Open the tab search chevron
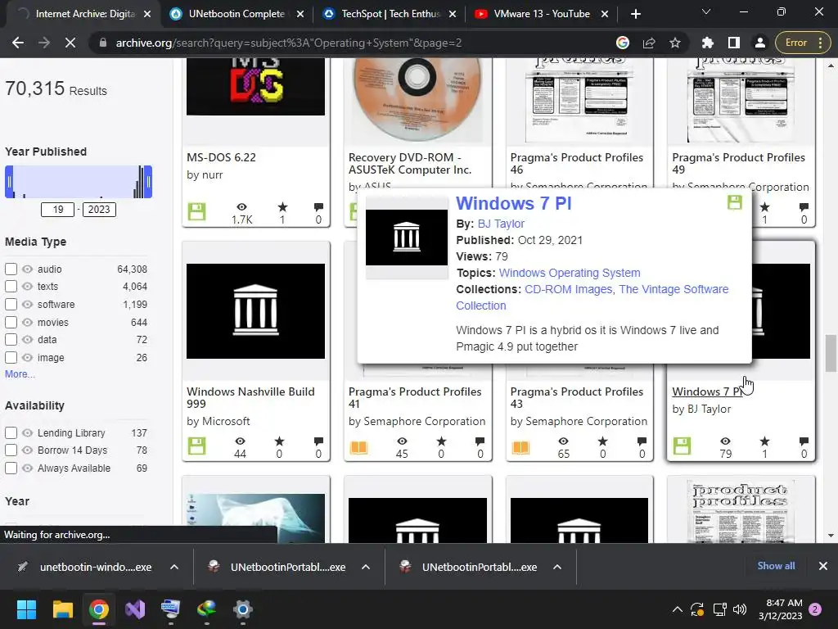838x629 pixels. [x=706, y=11]
